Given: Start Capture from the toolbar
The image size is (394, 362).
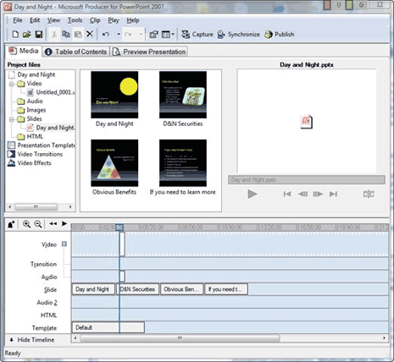Looking at the screenshot, I should coord(197,35).
